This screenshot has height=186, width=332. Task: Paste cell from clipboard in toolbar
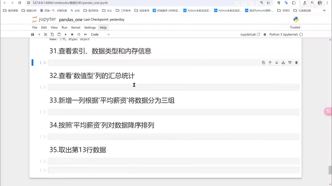click(x=59, y=34)
